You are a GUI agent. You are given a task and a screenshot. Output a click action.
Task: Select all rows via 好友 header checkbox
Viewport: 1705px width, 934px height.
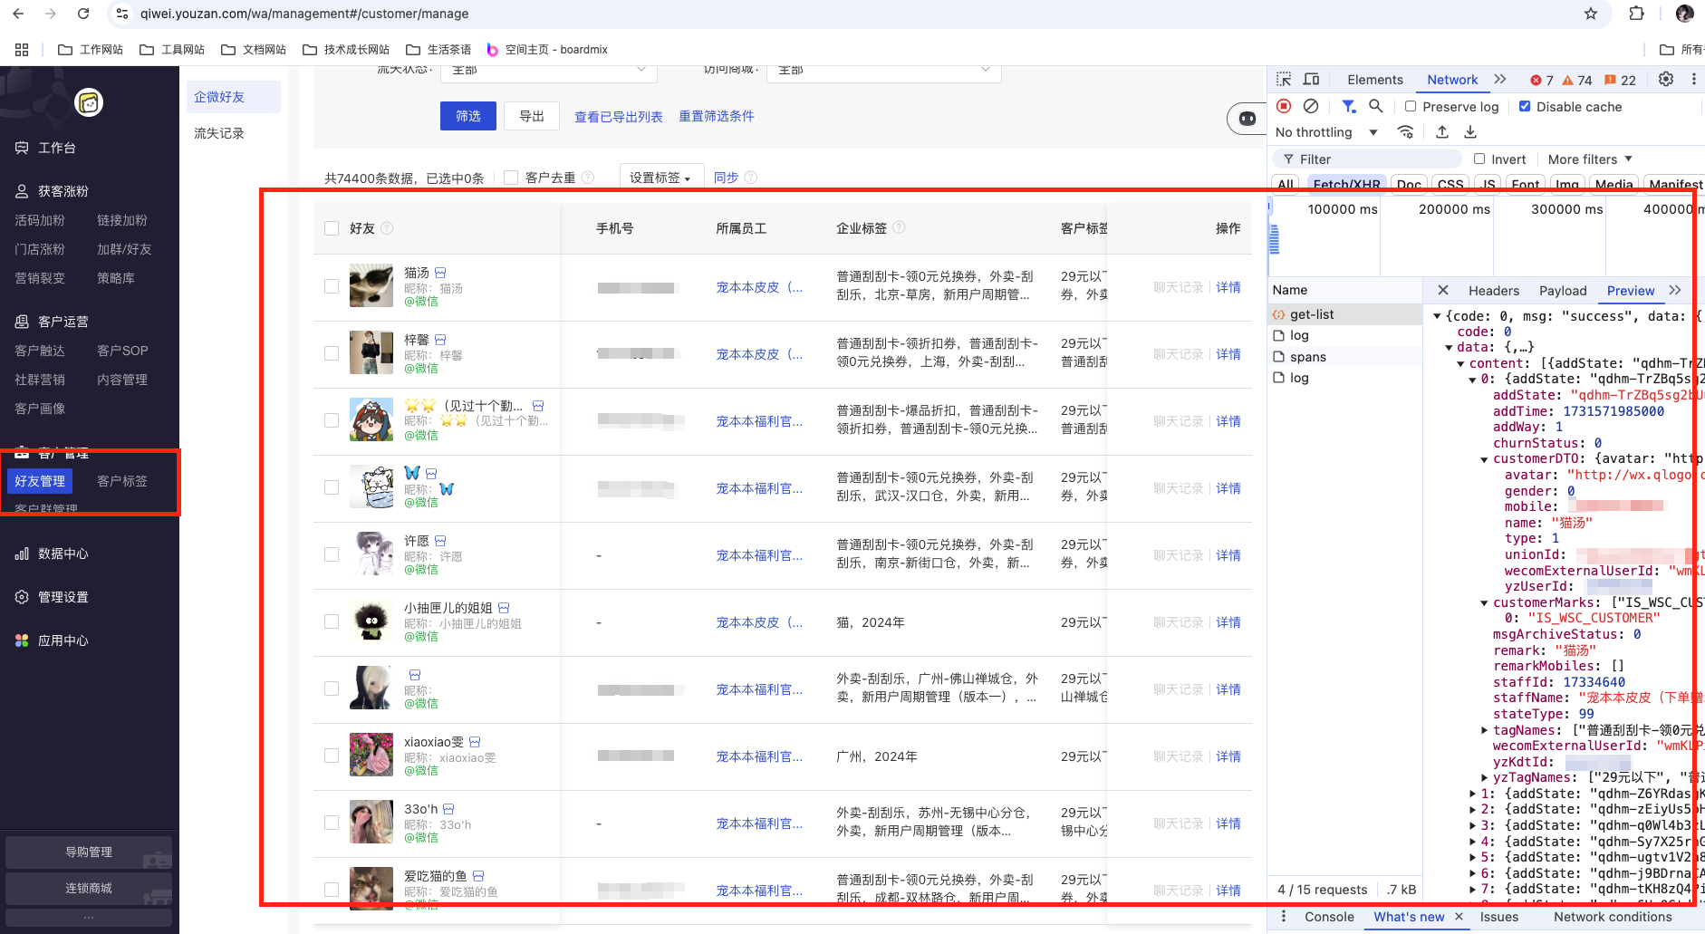(x=332, y=228)
